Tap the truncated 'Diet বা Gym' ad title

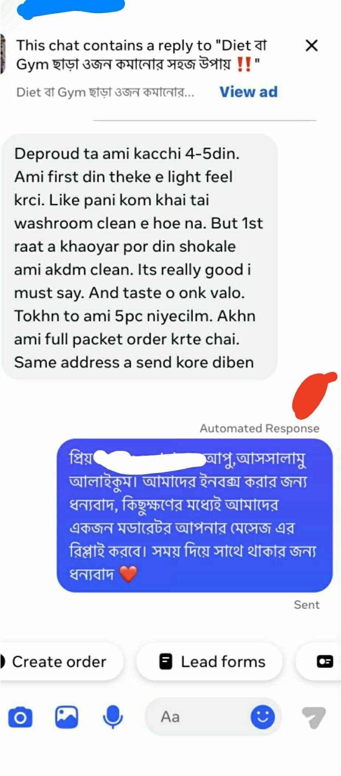105,92
